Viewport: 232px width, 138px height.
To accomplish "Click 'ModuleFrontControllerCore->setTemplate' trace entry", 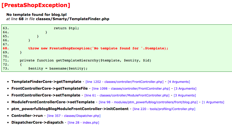I will click(x=53, y=102).
